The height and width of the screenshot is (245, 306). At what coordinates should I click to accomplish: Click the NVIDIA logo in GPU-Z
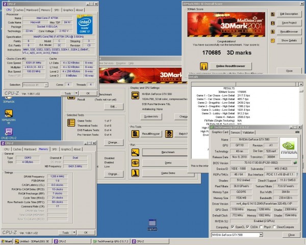(289, 148)
